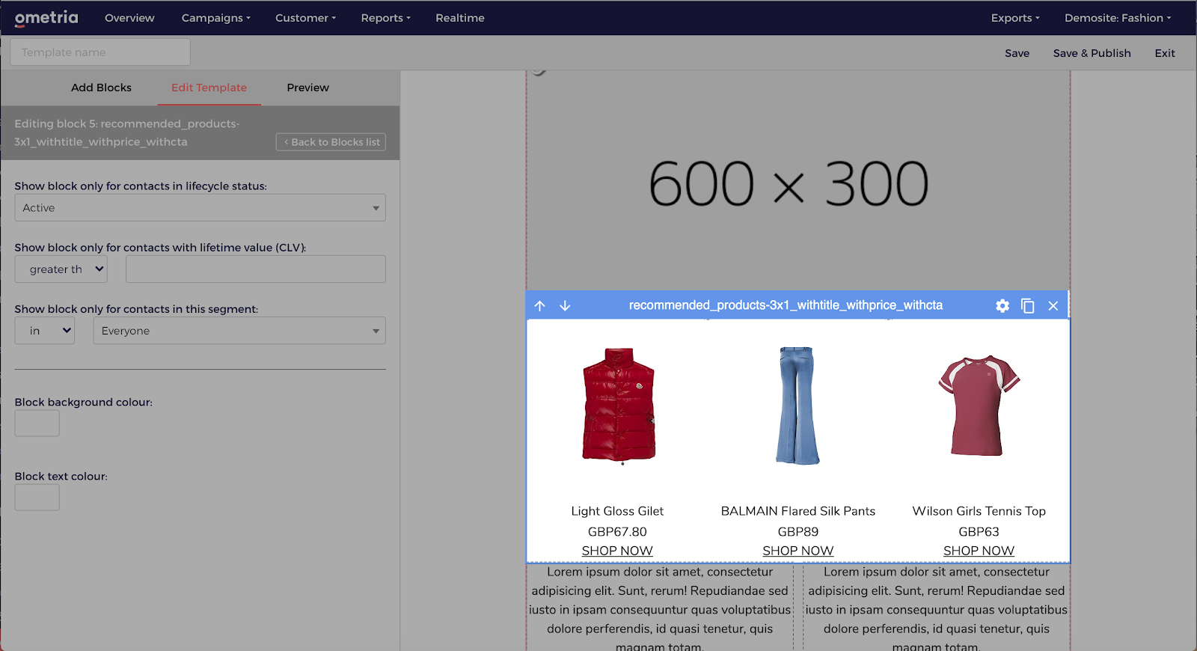Click Back to Blocks list button
The height and width of the screenshot is (651, 1197).
[x=331, y=142]
